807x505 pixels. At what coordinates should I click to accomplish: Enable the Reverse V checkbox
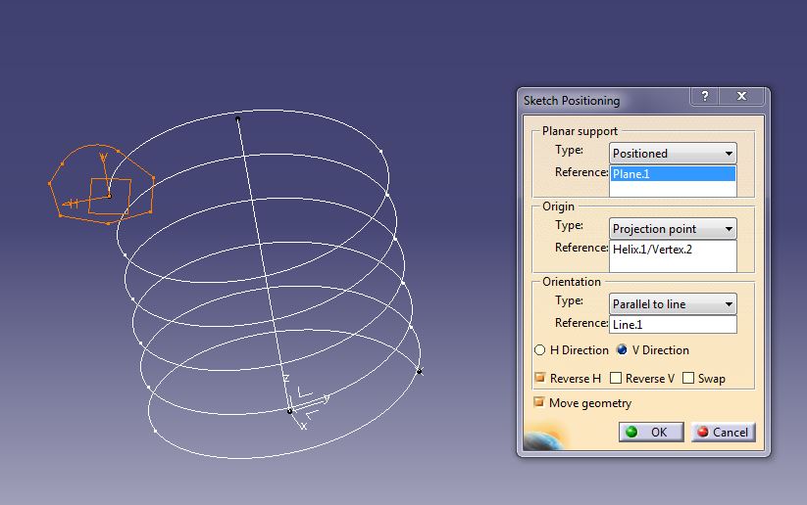(x=616, y=378)
